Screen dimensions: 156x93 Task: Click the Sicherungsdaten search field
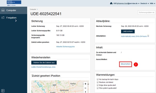point(146,12)
